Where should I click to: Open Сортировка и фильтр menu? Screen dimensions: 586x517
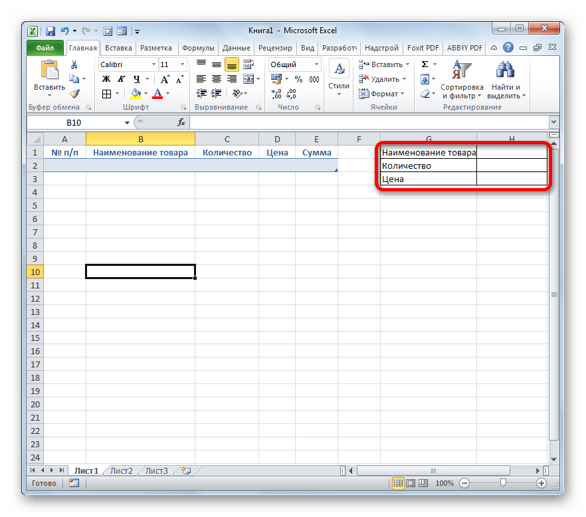[x=462, y=79]
